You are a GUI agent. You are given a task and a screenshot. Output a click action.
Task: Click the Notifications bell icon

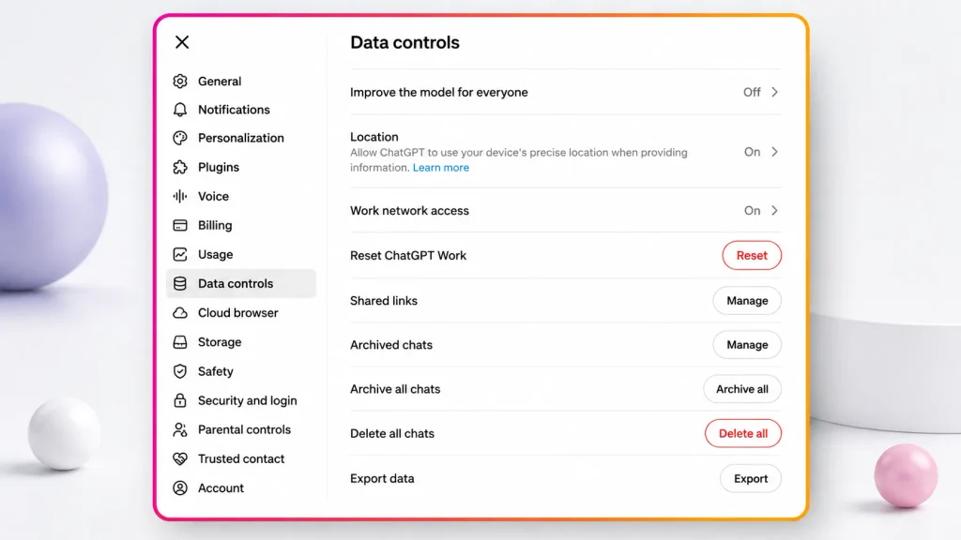(x=180, y=110)
